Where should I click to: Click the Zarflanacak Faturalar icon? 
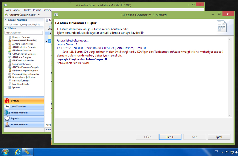point(10,44)
